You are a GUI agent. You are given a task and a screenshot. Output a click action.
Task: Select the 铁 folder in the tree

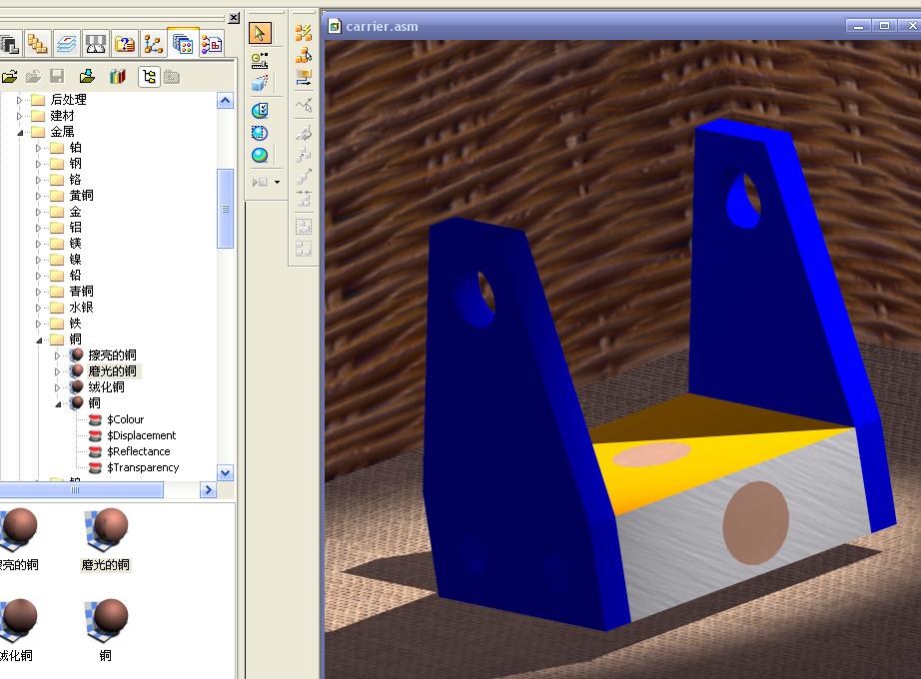(75, 324)
